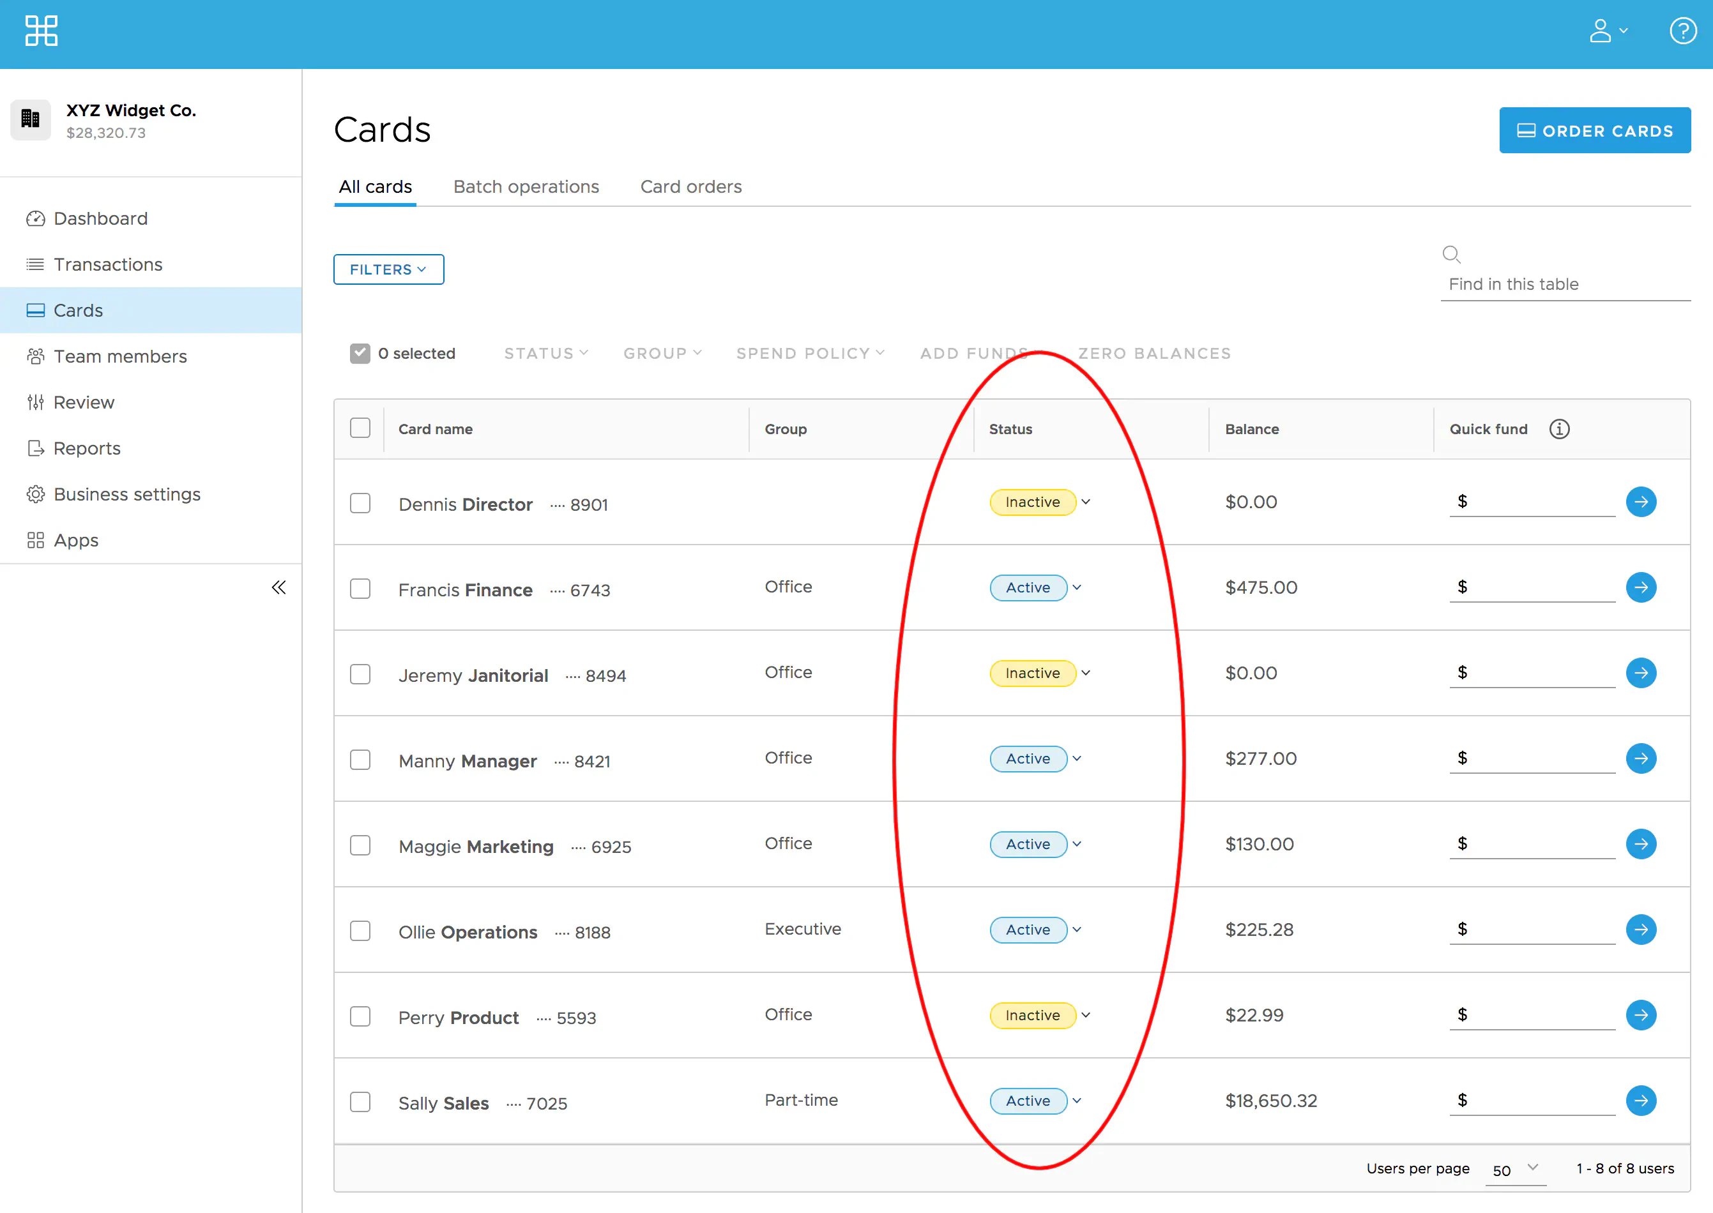
Task: Click ZERO BALANCES bulk action
Action: tap(1153, 353)
